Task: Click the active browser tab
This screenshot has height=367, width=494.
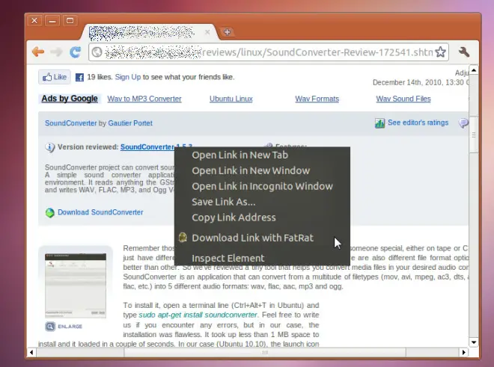Action: pyautogui.click(x=148, y=32)
